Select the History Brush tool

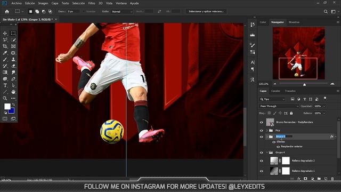(x=5, y=66)
